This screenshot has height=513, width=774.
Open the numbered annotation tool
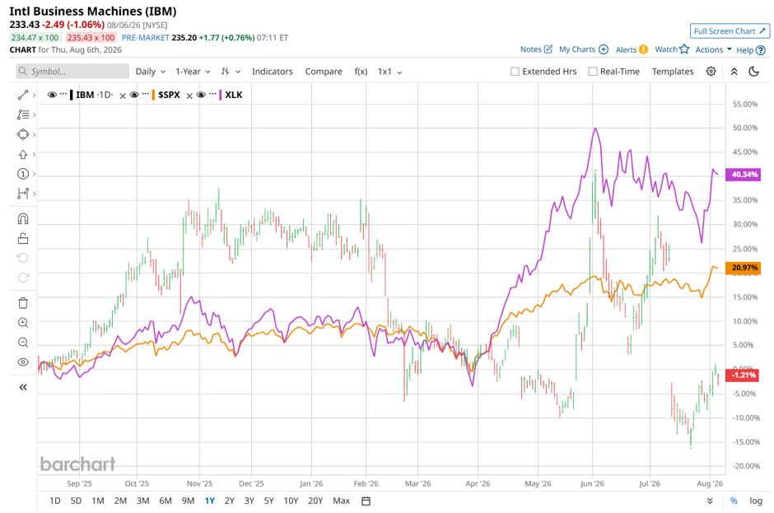[x=23, y=174]
